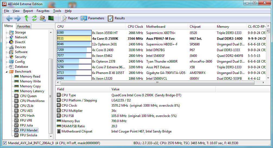The width and height of the screenshot is (273, 148).
Task: Click the results list scroll-down arrow
Action: pos(268,78)
